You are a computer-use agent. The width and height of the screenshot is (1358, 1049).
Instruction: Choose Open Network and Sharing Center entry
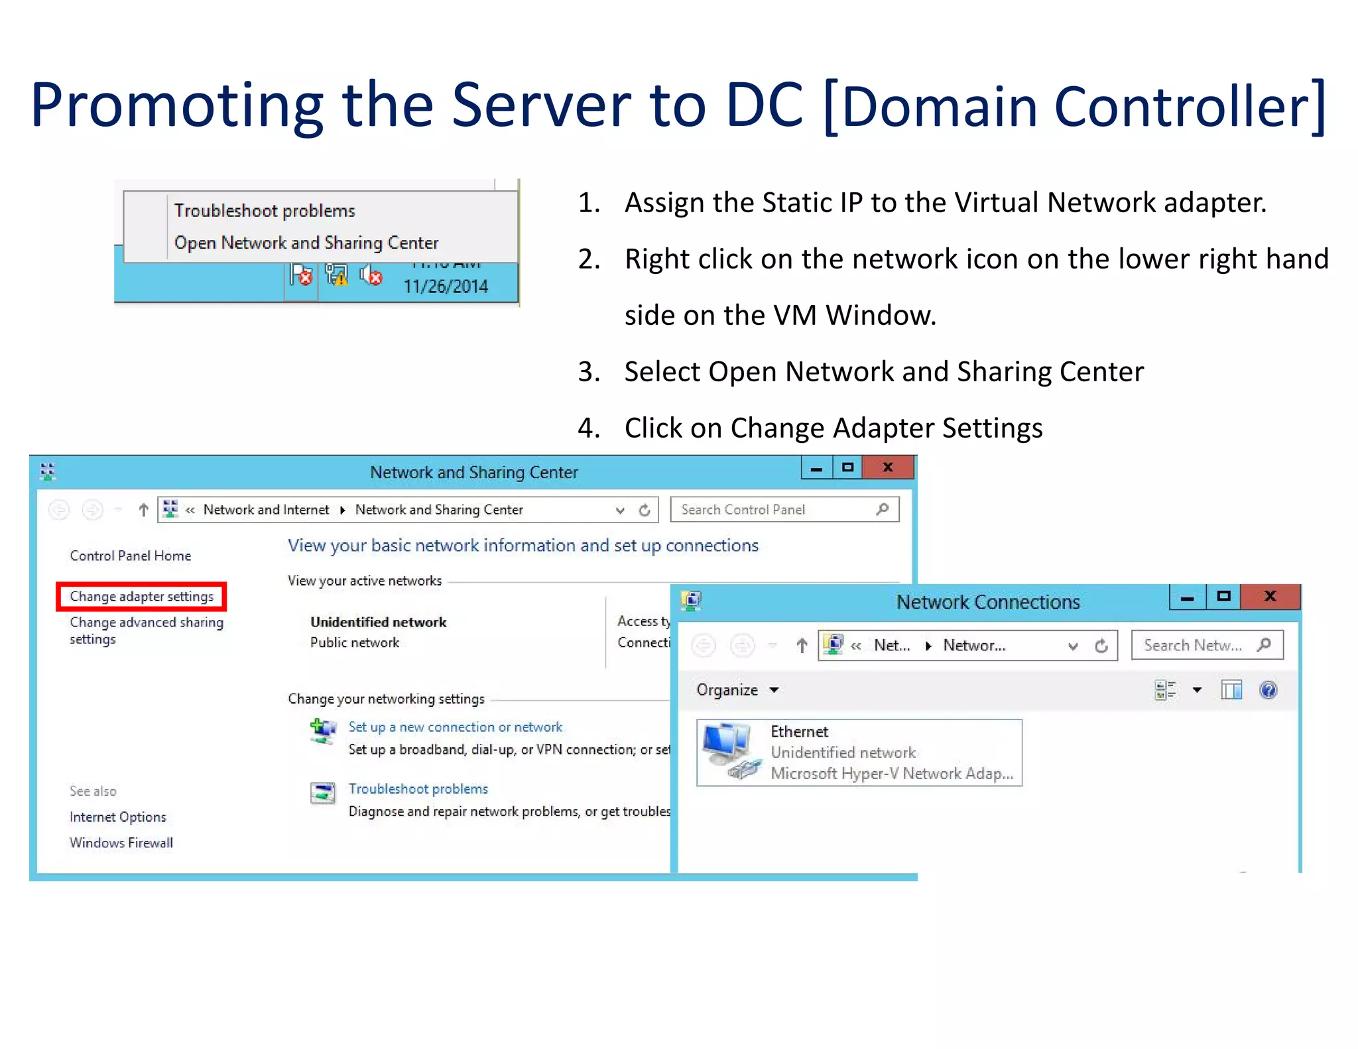[306, 243]
